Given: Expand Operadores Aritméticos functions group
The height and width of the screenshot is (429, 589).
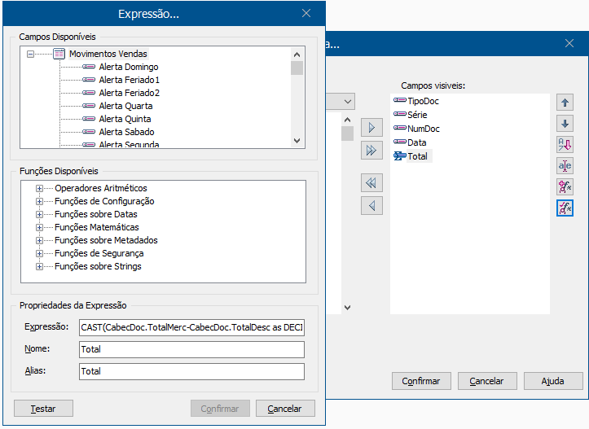Looking at the screenshot, I should tap(39, 188).
